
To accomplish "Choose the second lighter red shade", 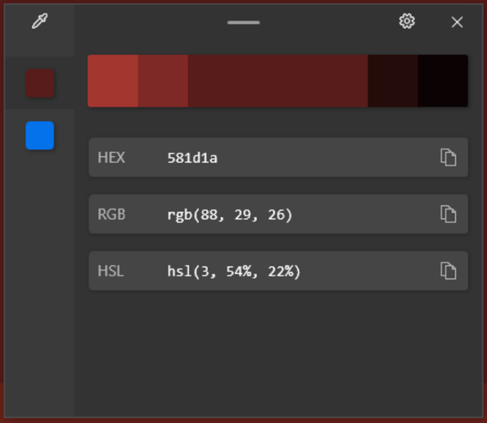I will pos(163,81).
